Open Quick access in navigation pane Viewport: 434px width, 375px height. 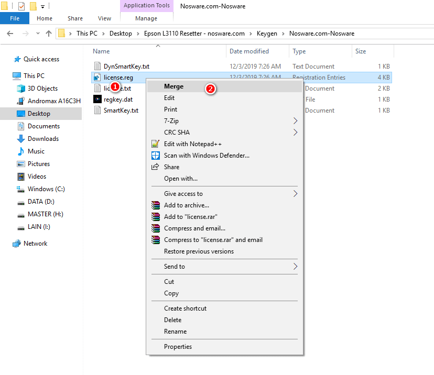click(x=41, y=59)
